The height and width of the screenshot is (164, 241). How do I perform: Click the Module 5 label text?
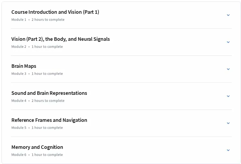point(19,128)
